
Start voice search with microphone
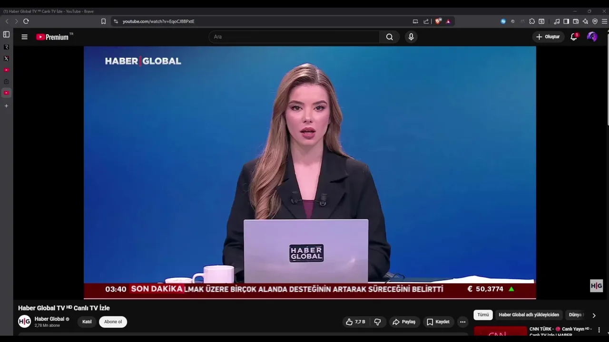click(411, 37)
